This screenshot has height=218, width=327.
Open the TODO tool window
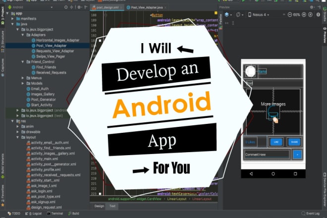(x=14, y=214)
